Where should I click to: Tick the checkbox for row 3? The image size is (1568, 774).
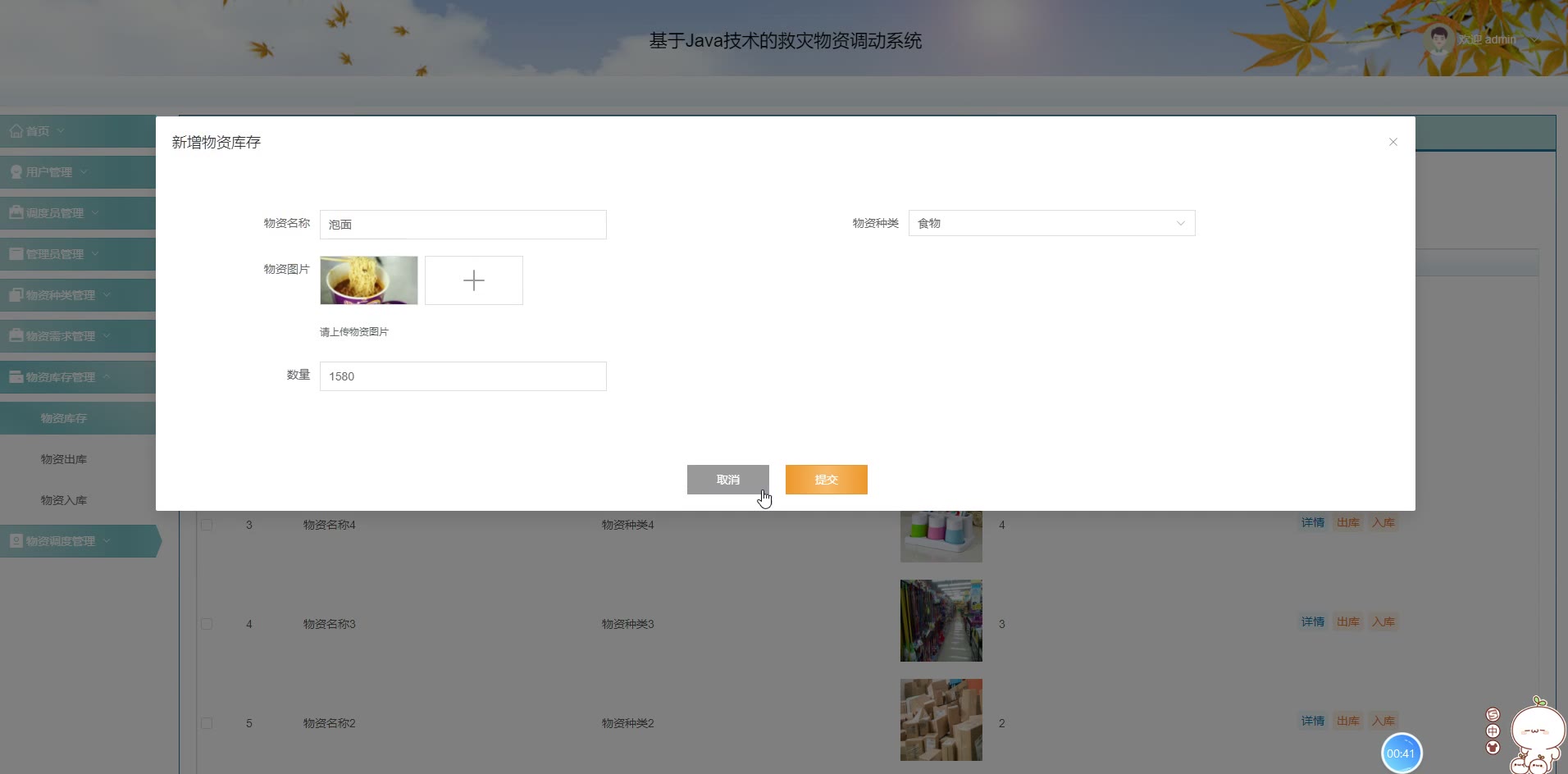point(207,525)
